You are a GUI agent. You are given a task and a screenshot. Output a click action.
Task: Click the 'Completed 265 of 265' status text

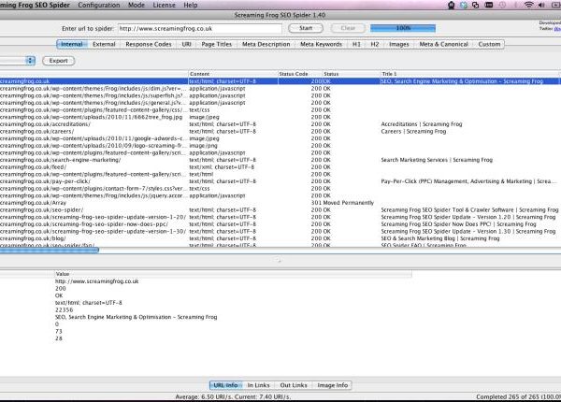tap(518, 396)
